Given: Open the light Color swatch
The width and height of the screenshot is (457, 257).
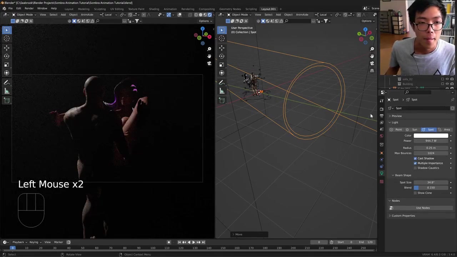Looking at the screenshot, I should 431,136.
